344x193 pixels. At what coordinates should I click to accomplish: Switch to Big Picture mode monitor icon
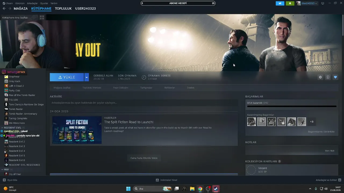point(323,3)
